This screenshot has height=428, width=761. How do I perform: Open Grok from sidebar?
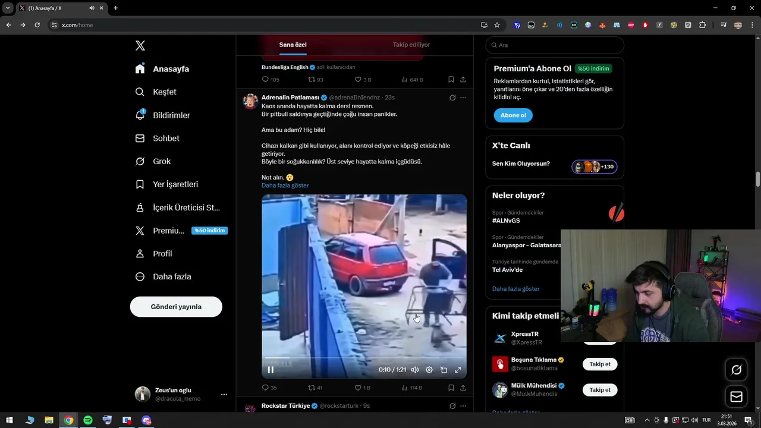point(153,161)
